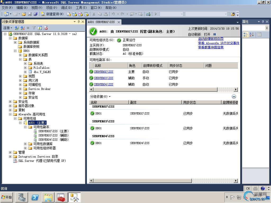The height and width of the screenshot is (203, 271).
Task: Switch Properties to Categorized view
Action: tap(246, 35)
